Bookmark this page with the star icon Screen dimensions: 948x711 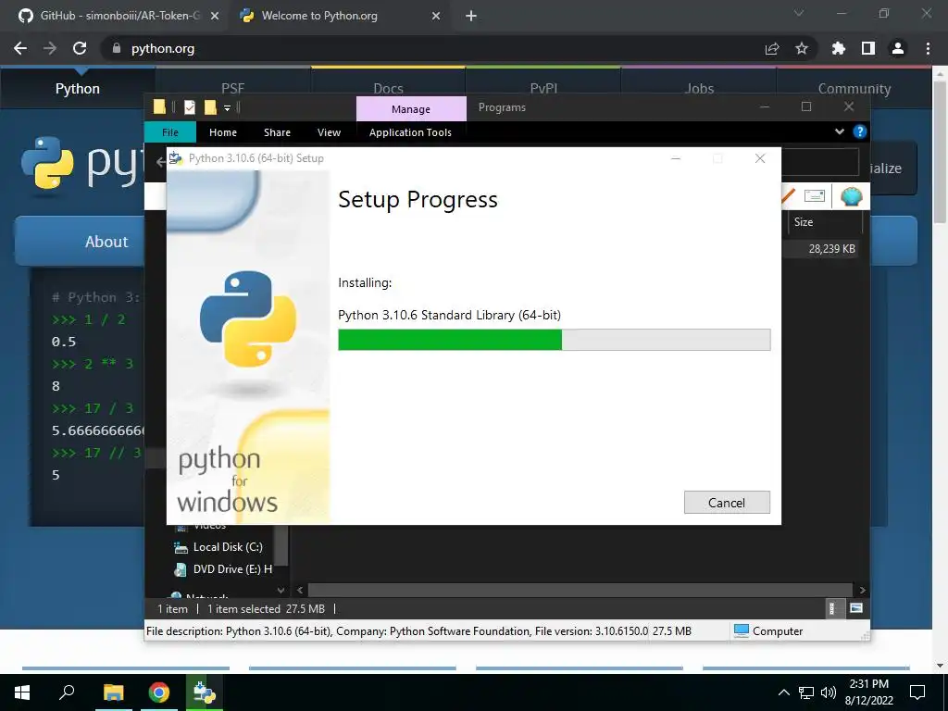coord(802,48)
